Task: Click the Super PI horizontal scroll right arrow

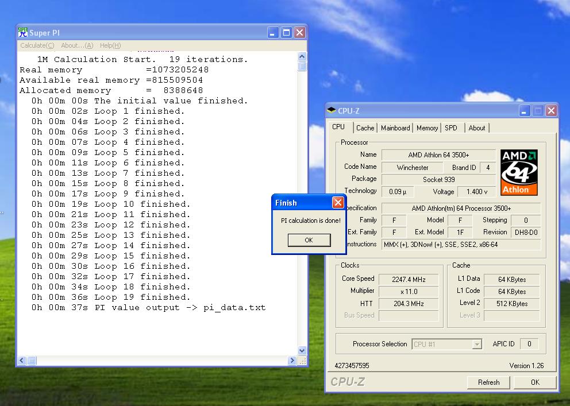Action: click(x=292, y=361)
